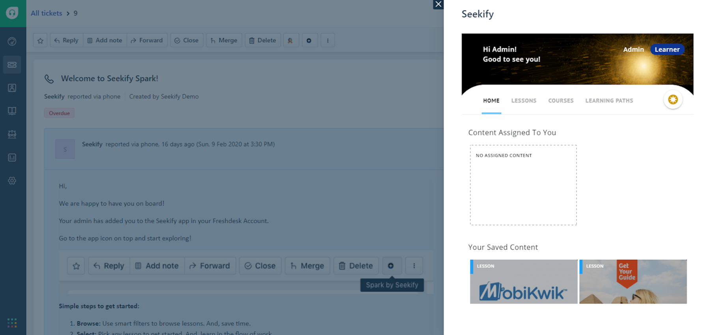Click the Overdue status tag
The height and width of the screenshot is (335, 711).
[x=59, y=113]
